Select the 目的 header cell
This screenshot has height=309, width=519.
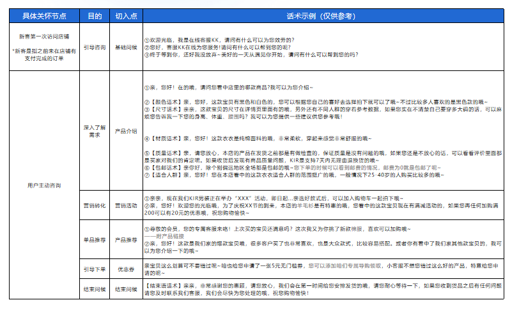(95, 15)
